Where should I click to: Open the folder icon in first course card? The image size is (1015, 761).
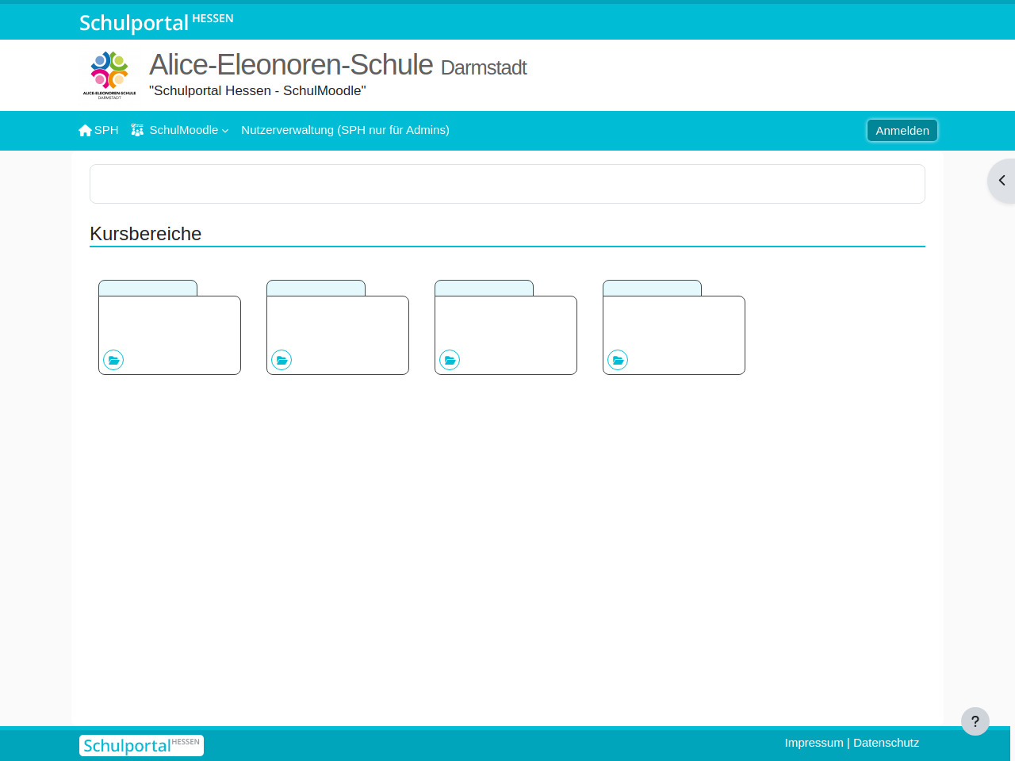[113, 360]
